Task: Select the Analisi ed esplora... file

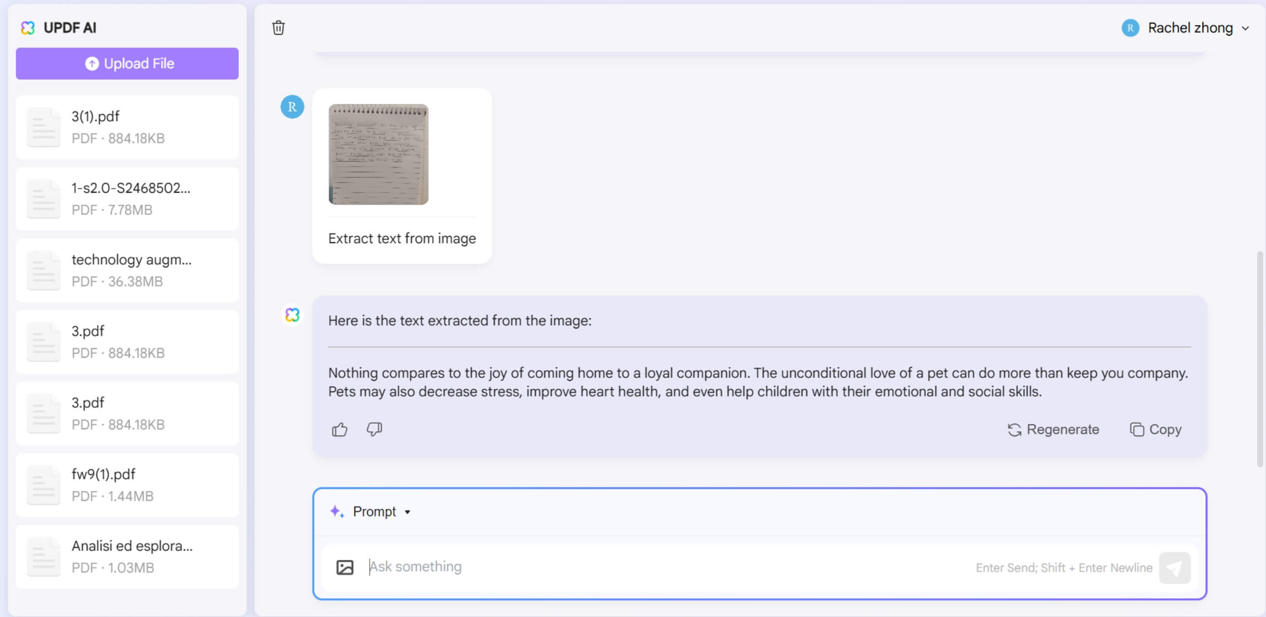Action: pos(127,556)
